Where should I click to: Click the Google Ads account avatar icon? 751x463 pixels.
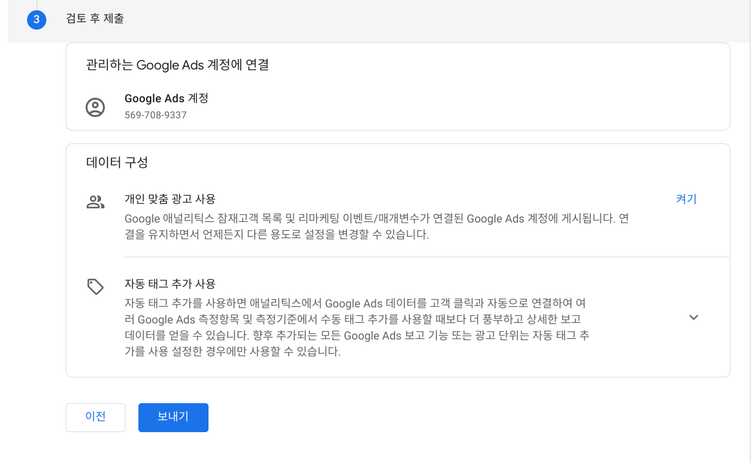95,107
